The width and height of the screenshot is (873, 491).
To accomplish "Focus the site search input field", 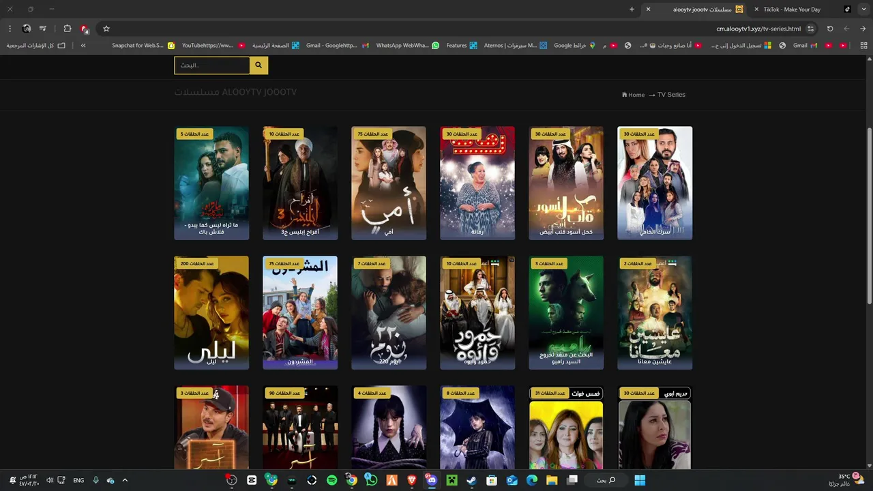I will pyautogui.click(x=212, y=65).
